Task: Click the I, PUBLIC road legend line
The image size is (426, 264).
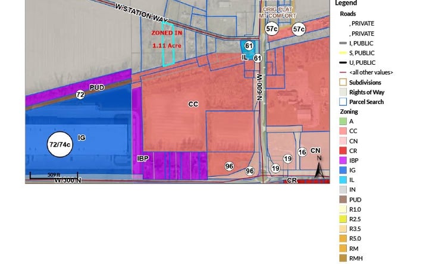Action: click(x=343, y=43)
